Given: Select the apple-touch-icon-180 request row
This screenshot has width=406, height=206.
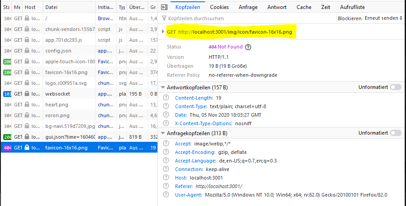Looking at the screenshot, I should 79,61.
